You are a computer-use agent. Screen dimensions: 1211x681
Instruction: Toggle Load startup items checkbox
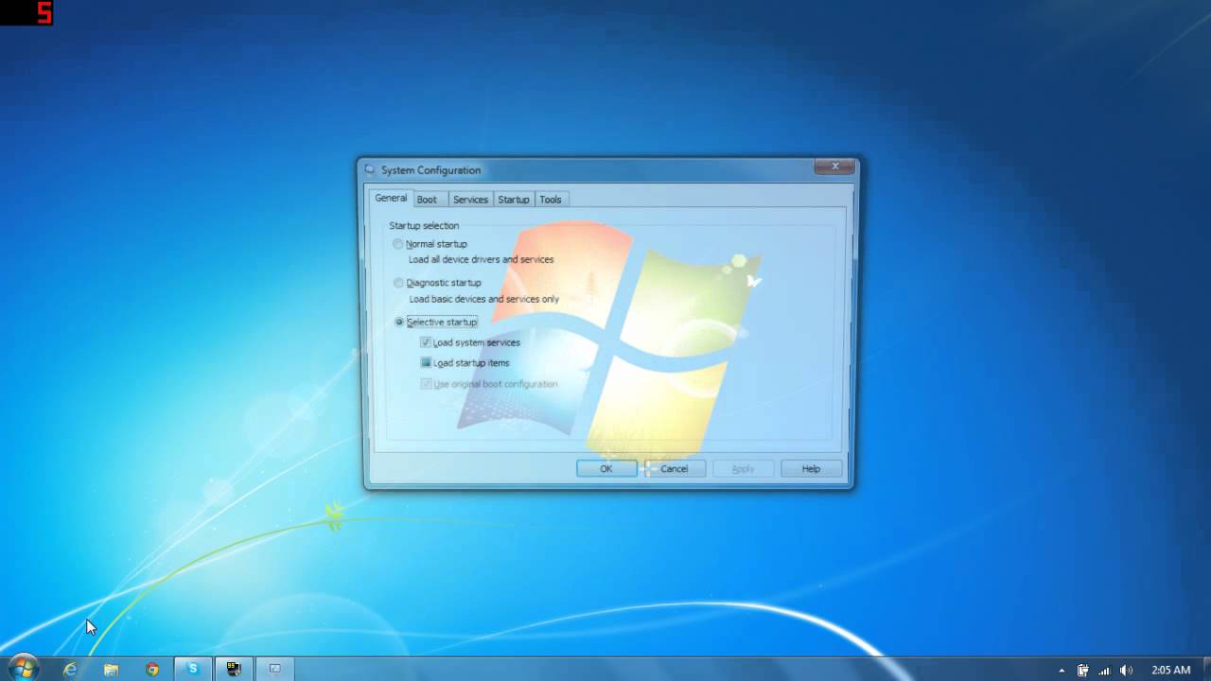426,363
